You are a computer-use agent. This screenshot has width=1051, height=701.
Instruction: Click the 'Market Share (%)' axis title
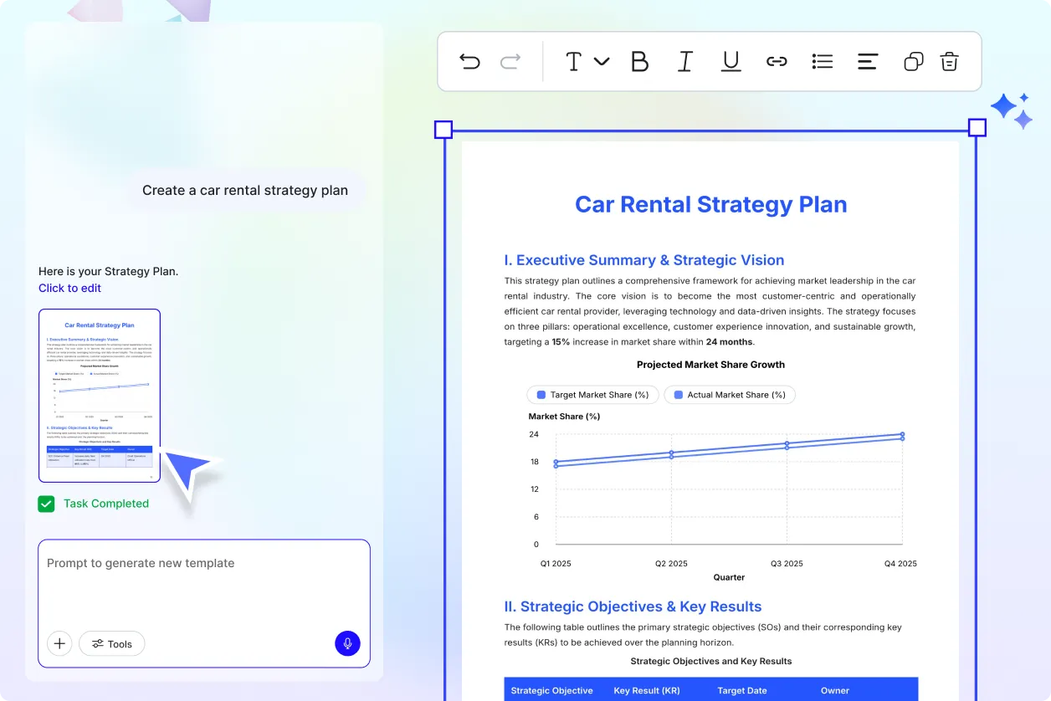click(564, 417)
